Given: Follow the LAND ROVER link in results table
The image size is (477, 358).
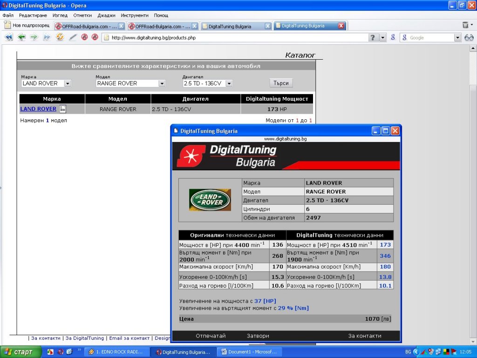Looking at the screenshot, I should tap(38, 109).
